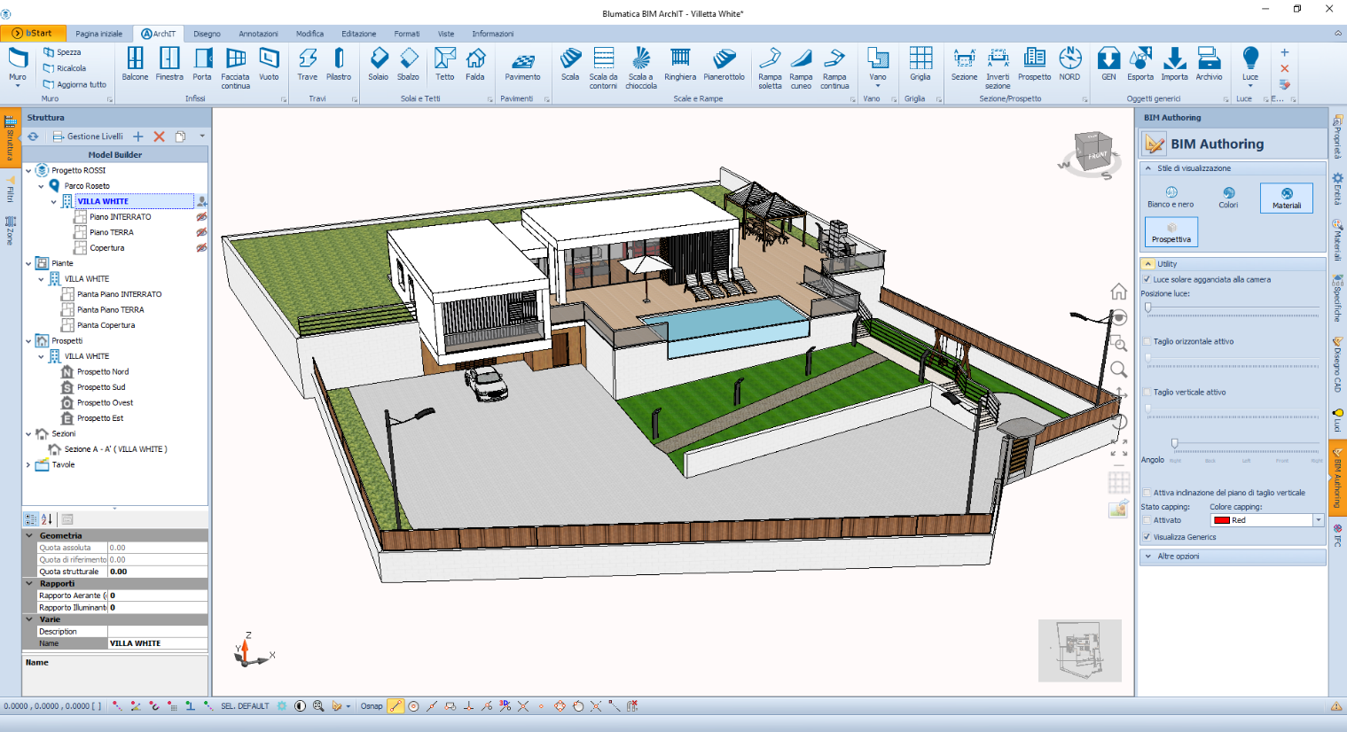
Task: Uncheck Visualizza Generics option
Action: (x=1147, y=537)
